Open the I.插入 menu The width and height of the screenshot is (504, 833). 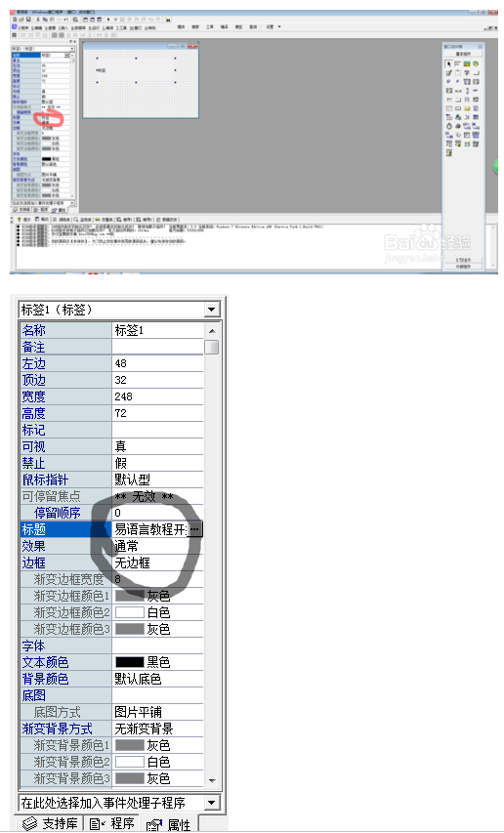click(63, 27)
